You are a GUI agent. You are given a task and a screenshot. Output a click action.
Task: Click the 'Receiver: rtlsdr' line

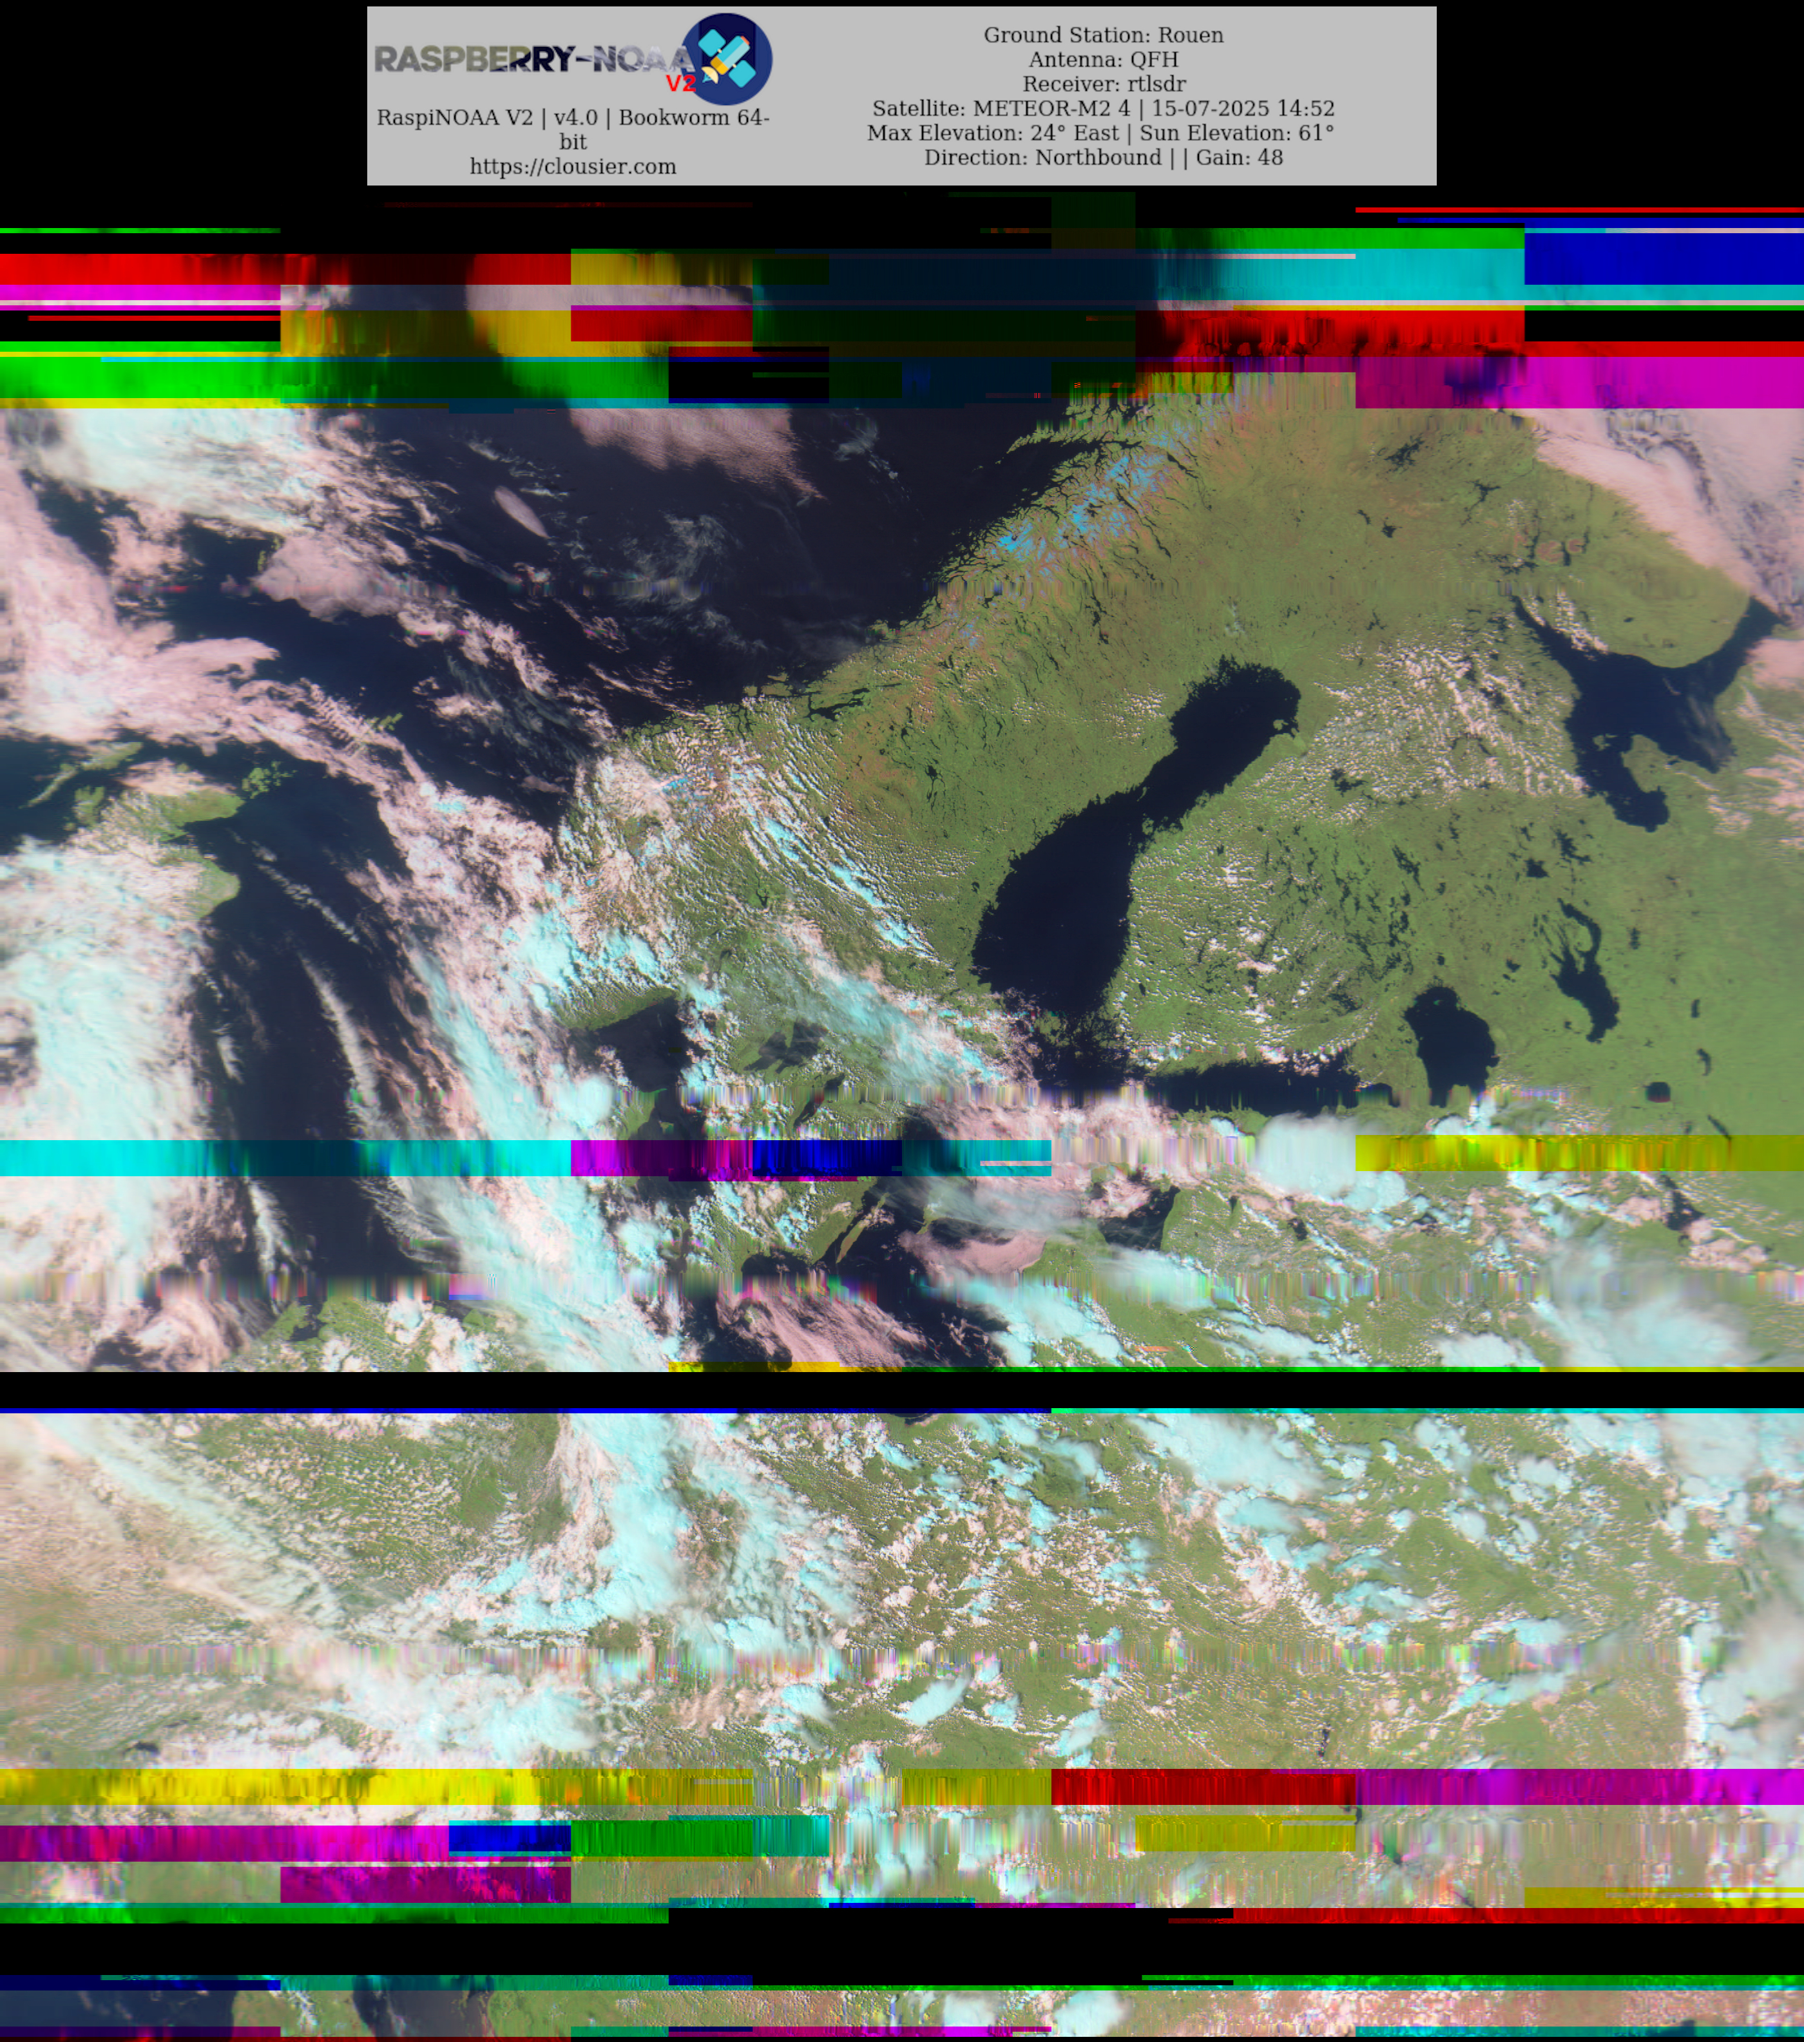[x=1104, y=84]
